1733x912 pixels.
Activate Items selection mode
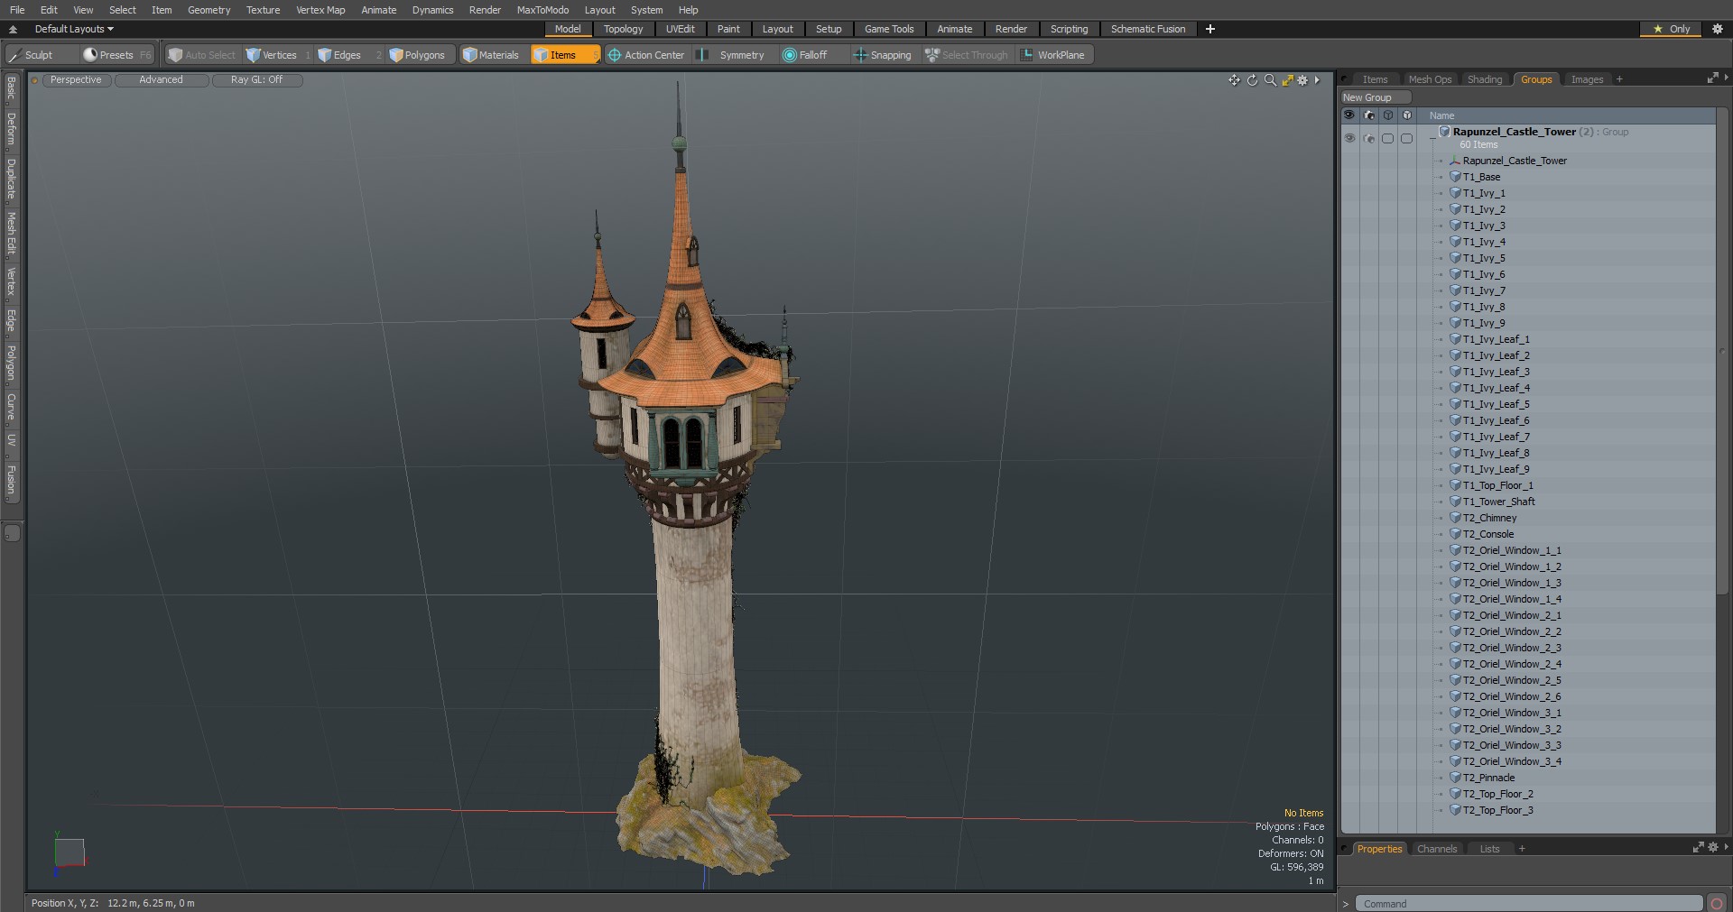click(x=564, y=55)
